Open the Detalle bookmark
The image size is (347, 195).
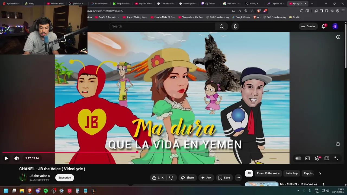tap(294, 17)
